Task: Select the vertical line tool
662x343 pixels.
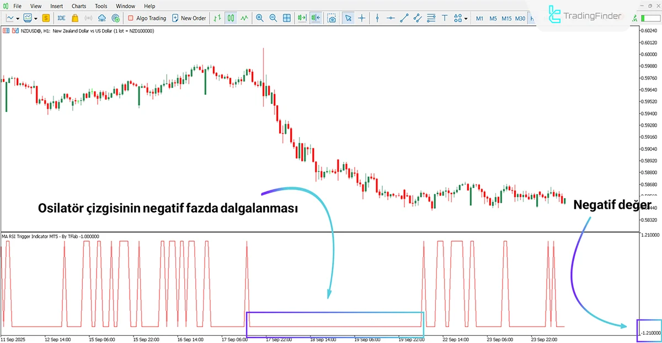Action: [377, 18]
